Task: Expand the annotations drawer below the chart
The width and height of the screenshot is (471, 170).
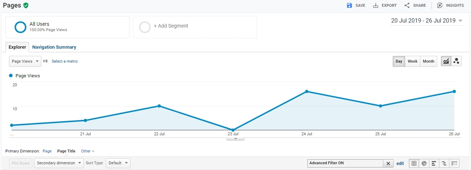Action: tap(235, 139)
